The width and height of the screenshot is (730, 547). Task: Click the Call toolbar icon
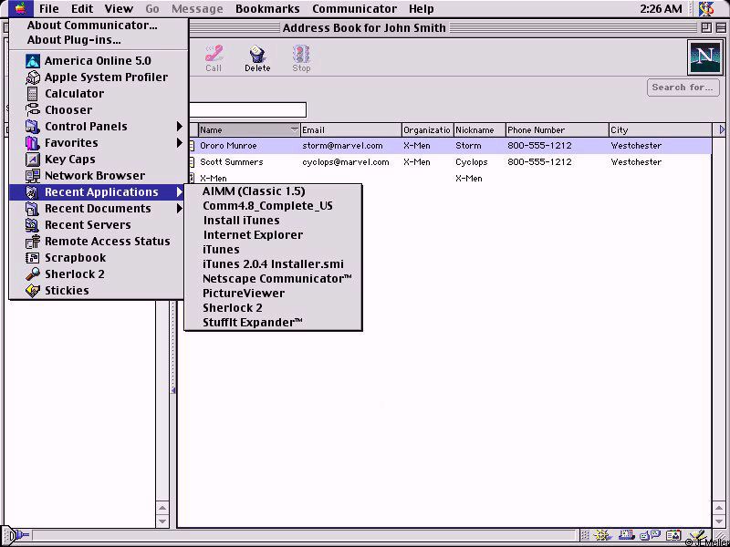click(214, 58)
